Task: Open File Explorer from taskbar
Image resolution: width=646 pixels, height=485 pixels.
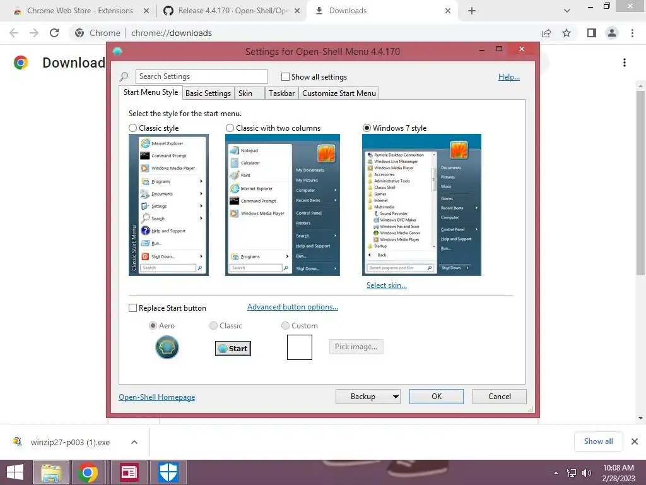Action: [x=51, y=472]
